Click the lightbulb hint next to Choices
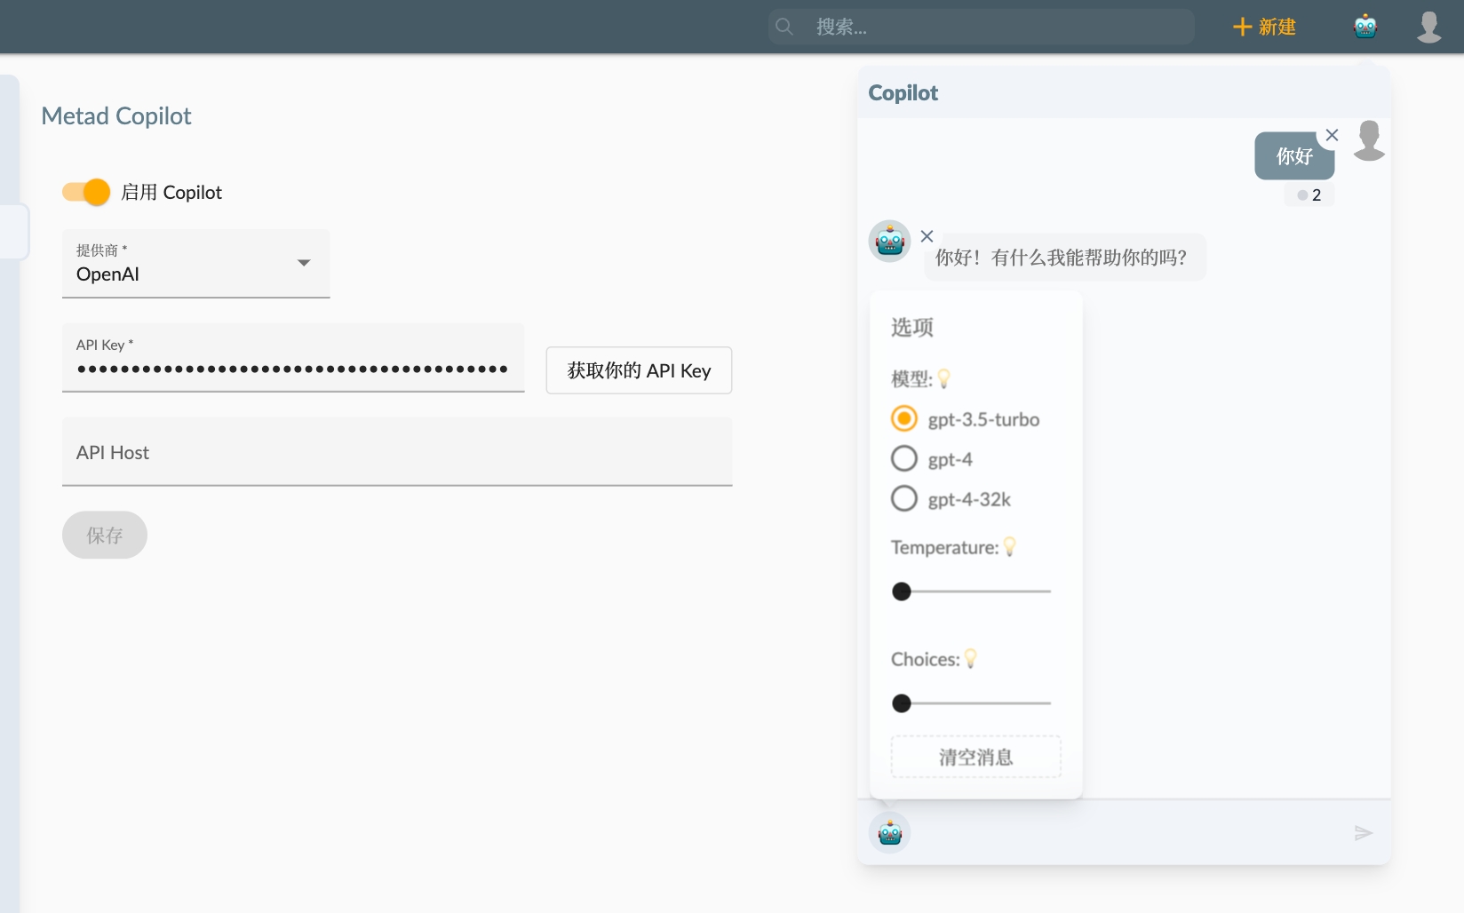The width and height of the screenshot is (1464, 913). tap(972, 659)
